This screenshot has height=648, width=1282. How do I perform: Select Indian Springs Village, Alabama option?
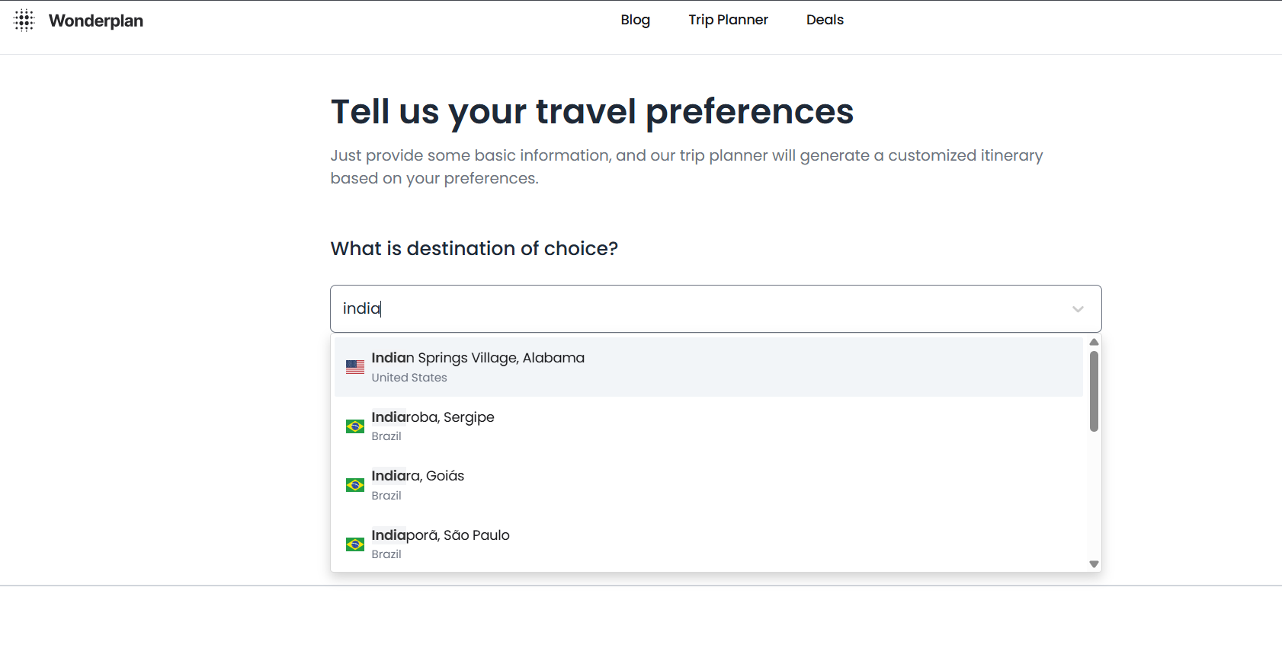478,358
